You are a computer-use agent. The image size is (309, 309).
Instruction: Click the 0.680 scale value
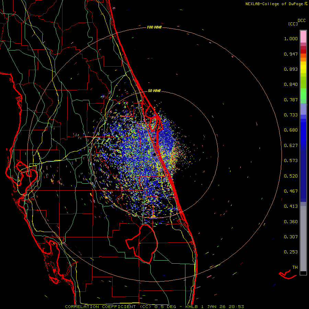tap(291, 130)
